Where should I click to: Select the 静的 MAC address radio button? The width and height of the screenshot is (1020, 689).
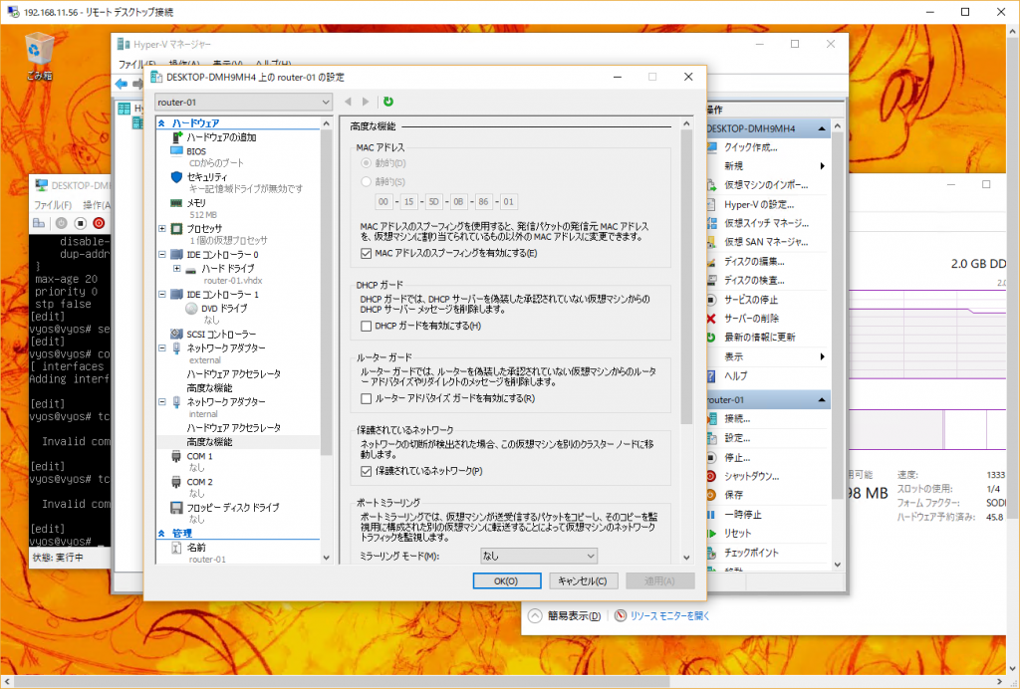tap(367, 182)
